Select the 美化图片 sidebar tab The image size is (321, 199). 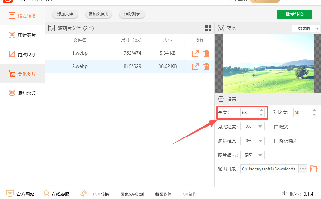click(x=22, y=74)
